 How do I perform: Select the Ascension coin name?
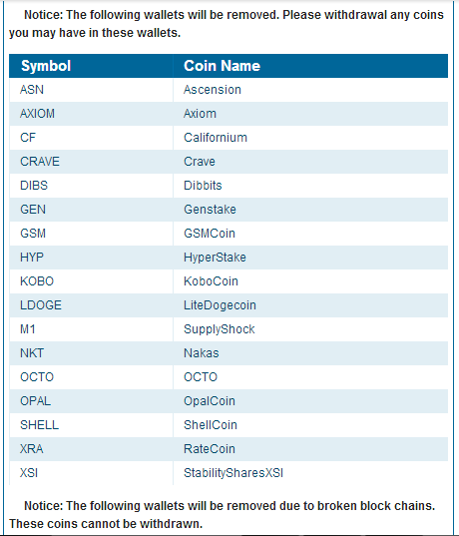(x=213, y=90)
